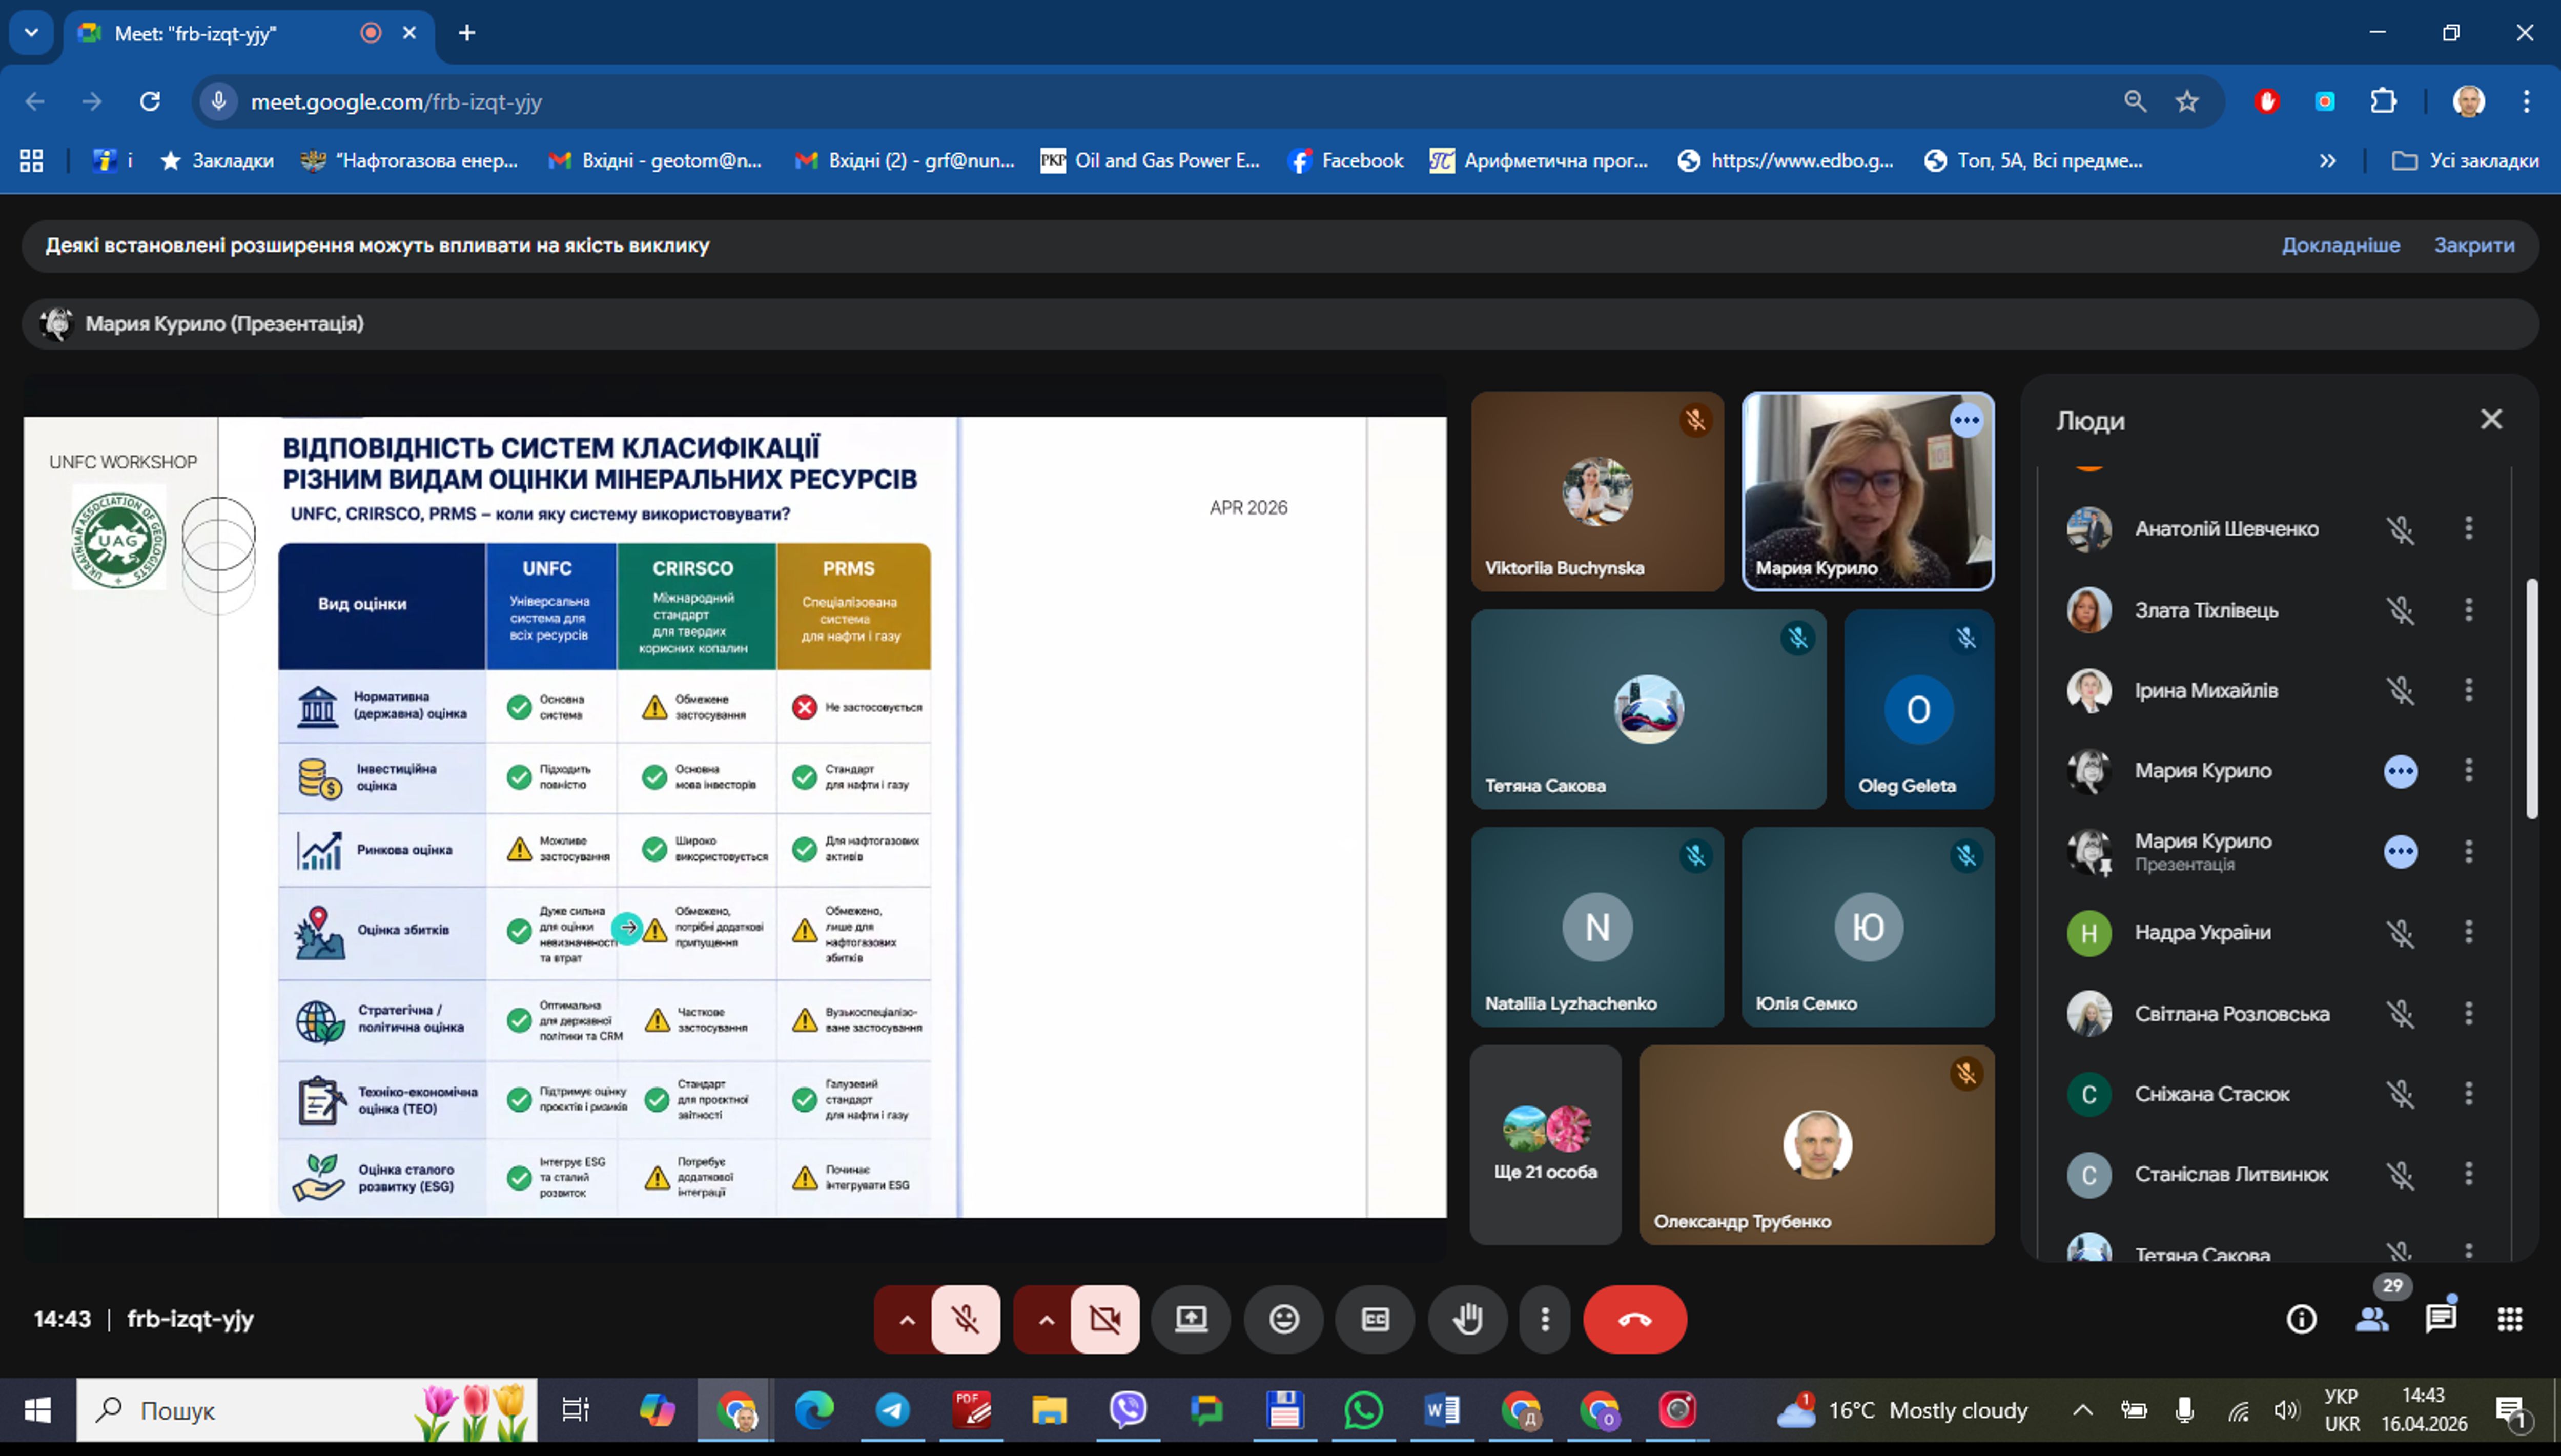Open the Вхідні - geotom@n... Gmail bookmark

click(655, 160)
